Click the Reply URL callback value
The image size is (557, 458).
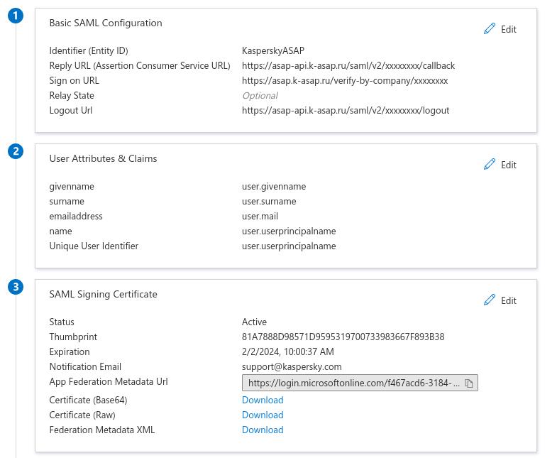tap(348, 65)
